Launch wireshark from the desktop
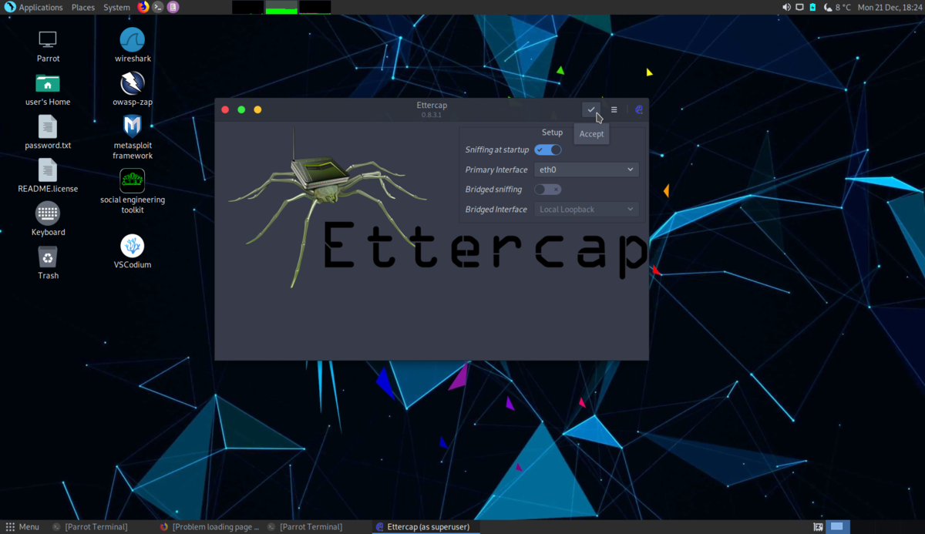This screenshot has width=925, height=534. click(x=133, y=46)
